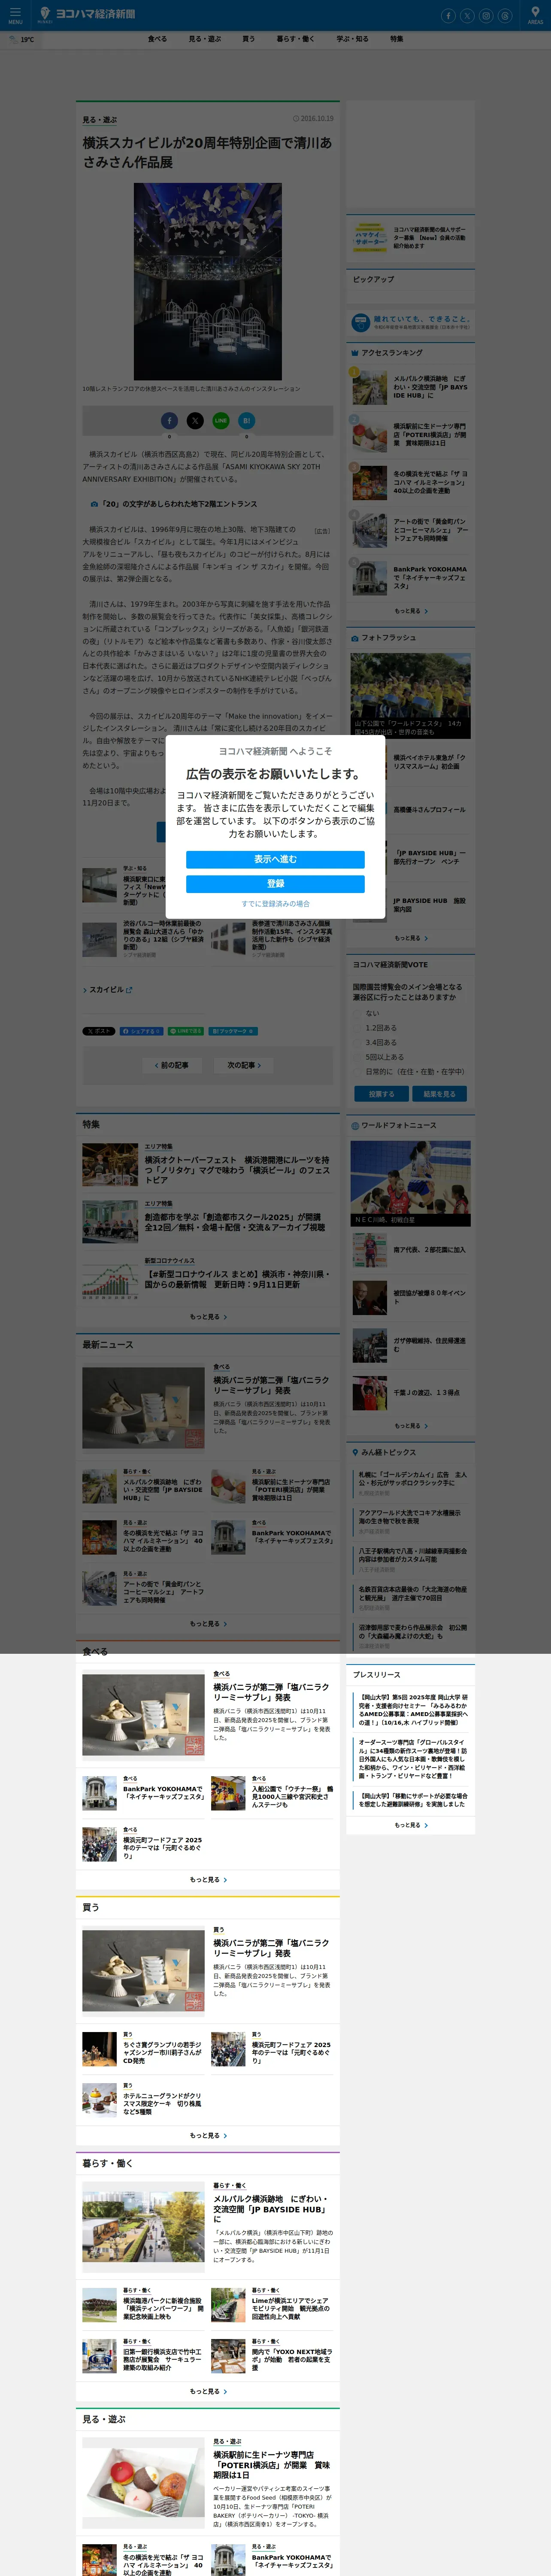Click the camera icon beside 「20」の文字 caption
The image size is (551, 2576).
point(94,504)
